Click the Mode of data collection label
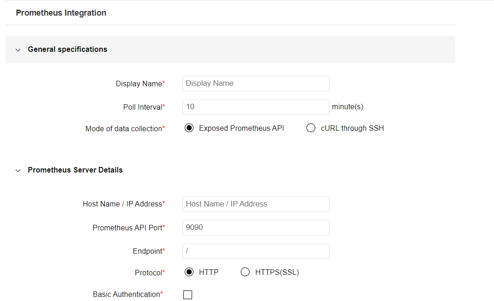The height and width of the screenshot is (301, 494). [x=124, y=128]
